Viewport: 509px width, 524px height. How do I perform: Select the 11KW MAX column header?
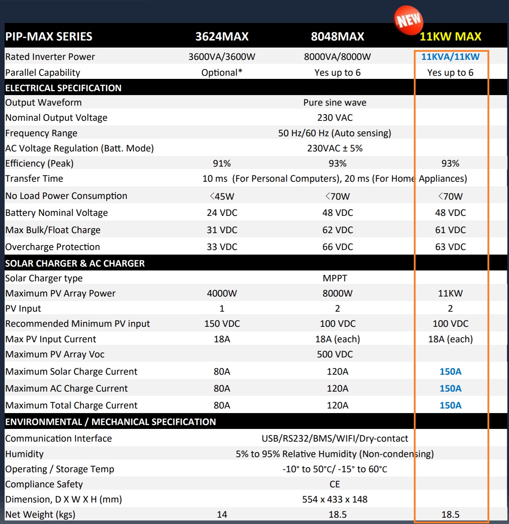coord(450,37)
